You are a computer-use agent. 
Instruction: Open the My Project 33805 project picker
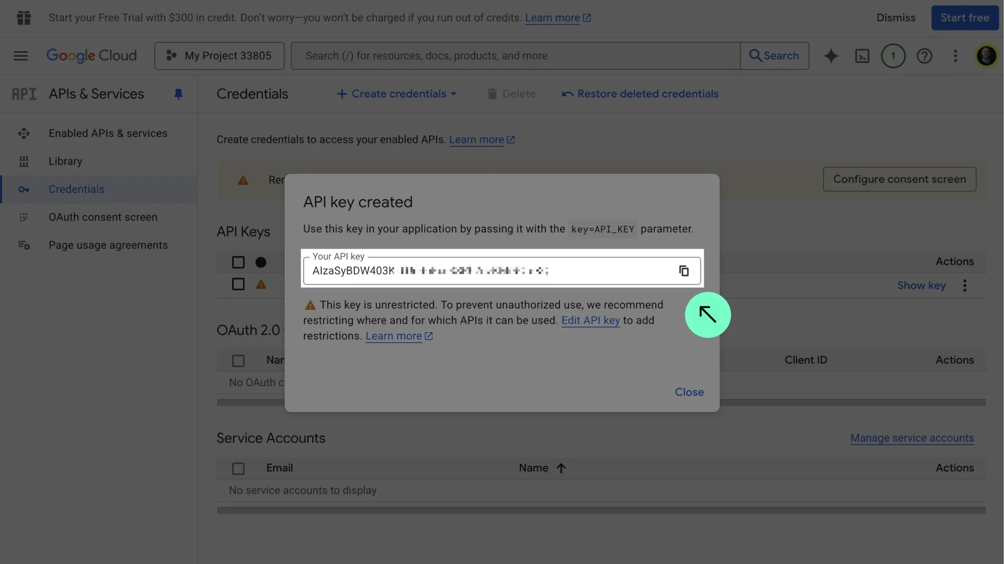[219, 56]
